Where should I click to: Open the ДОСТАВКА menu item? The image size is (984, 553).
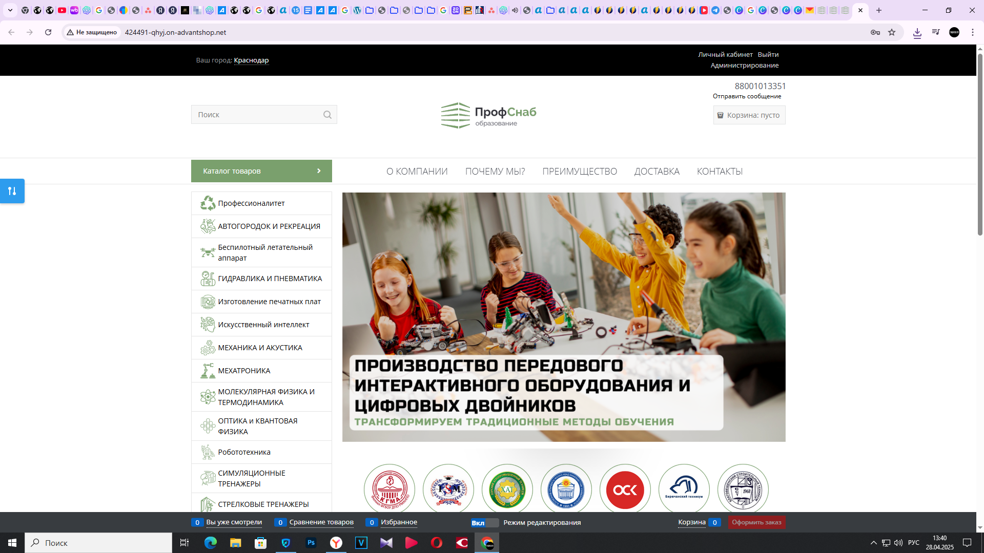[x=657, y=172]
